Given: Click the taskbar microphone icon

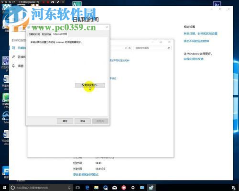Looking at the screenshot, I should coord(69,188).
